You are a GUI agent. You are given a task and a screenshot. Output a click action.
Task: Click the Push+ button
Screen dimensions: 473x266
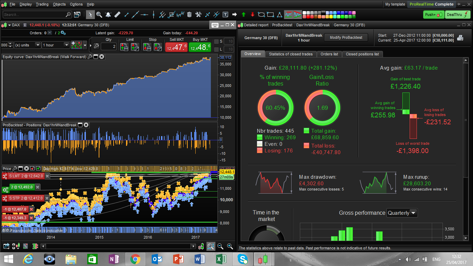(434, 15)
